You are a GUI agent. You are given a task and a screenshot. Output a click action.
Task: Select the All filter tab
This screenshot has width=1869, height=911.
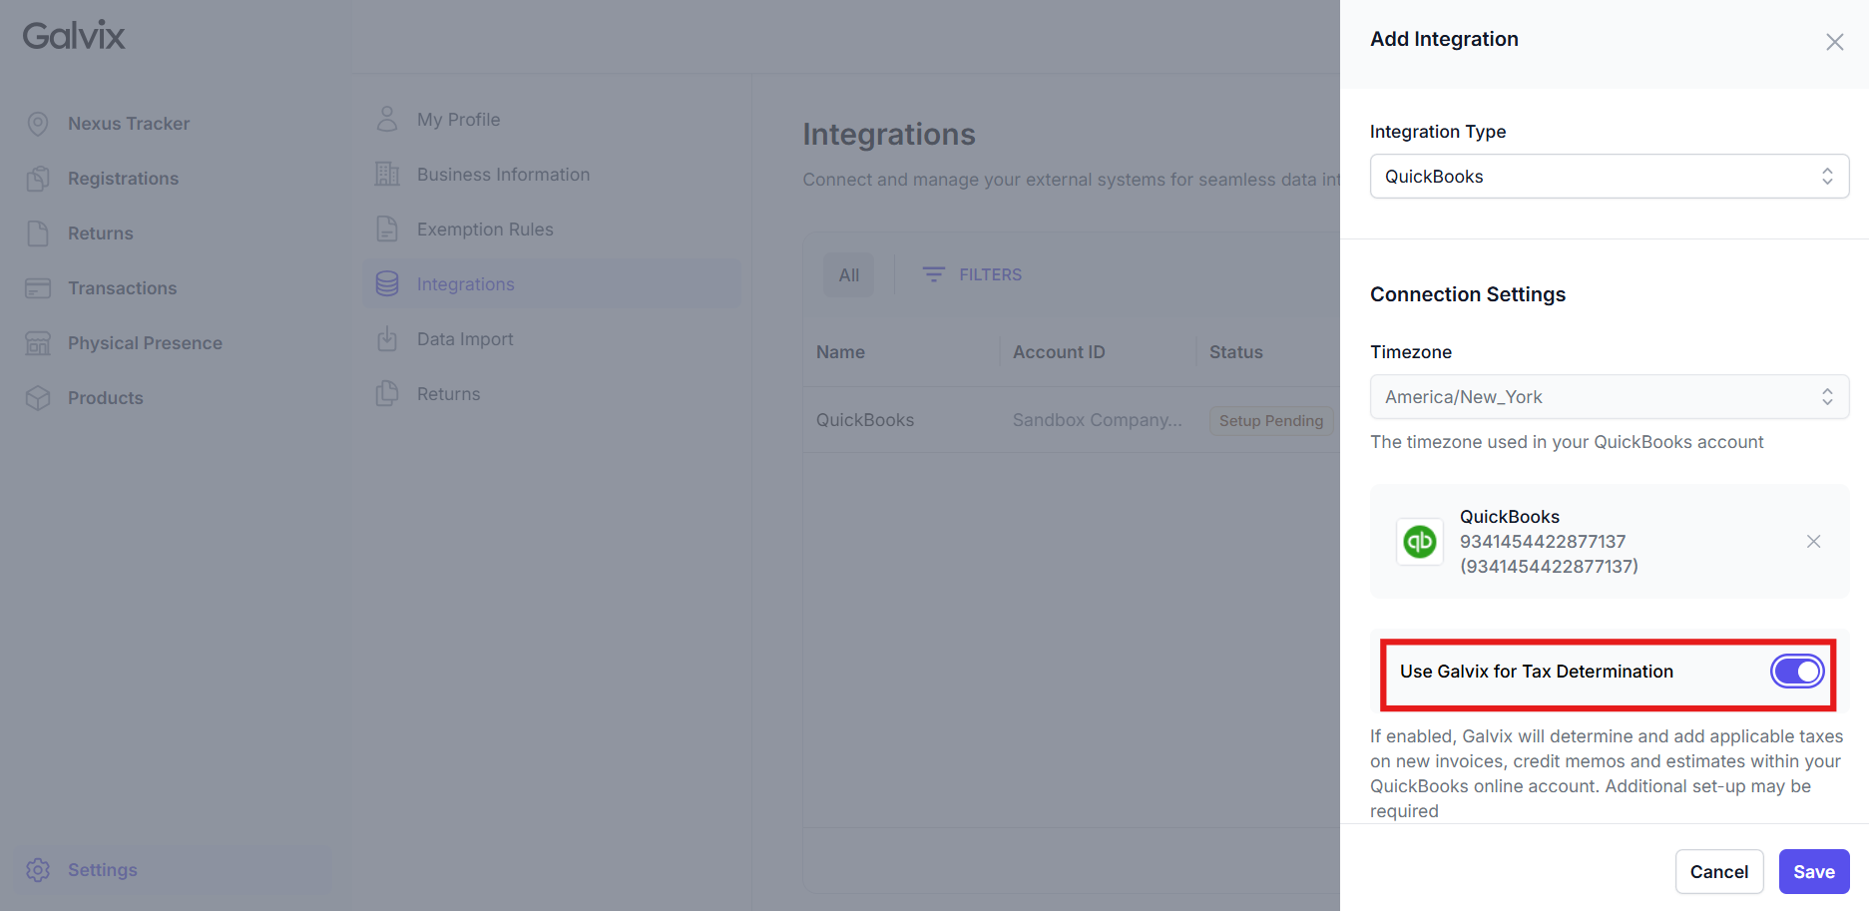(x=849, y=275)
